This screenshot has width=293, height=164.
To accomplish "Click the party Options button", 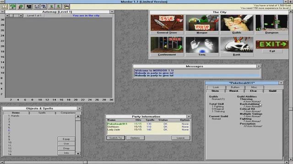I will 135,138.
